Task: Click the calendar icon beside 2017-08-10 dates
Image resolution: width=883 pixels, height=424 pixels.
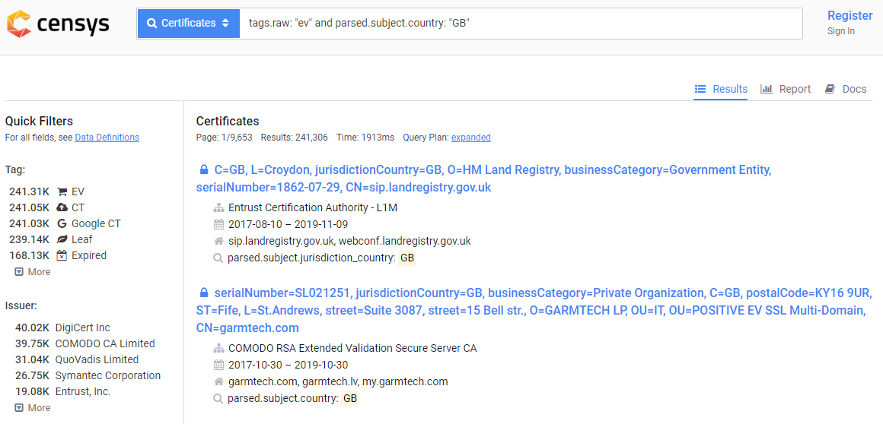Action: tap(219, 224)
